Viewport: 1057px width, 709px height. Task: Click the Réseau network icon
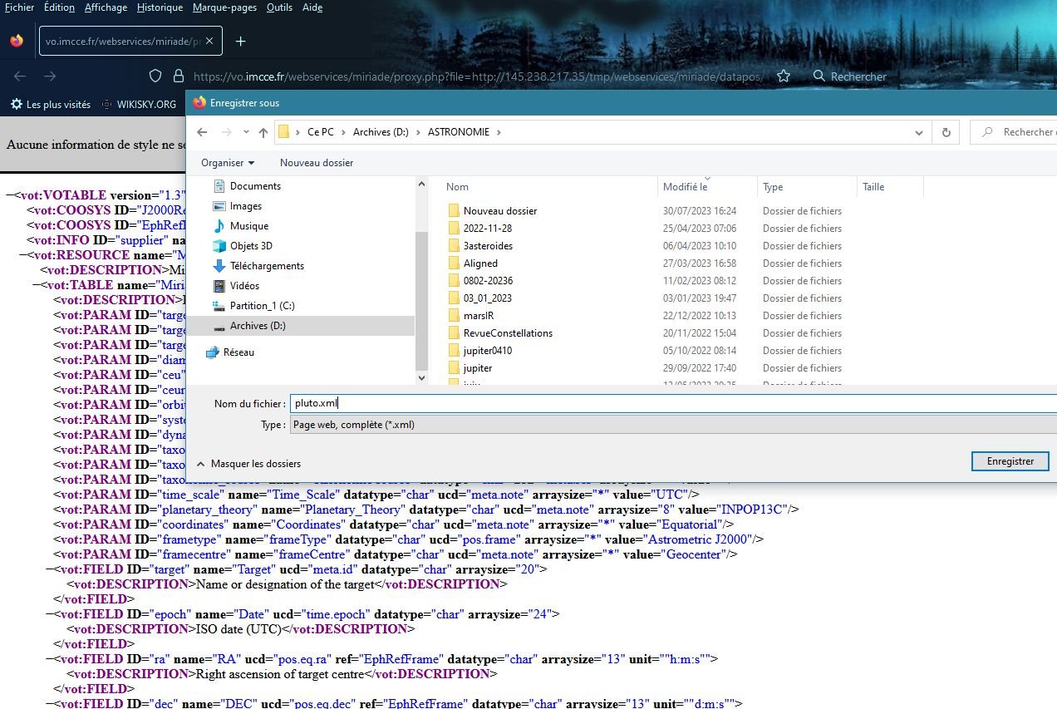coord(212,352)
